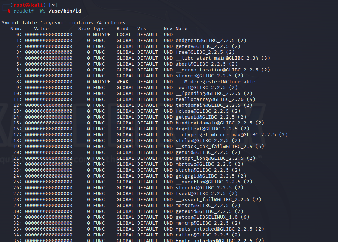Click the Type column header
This screenshot has width=338, height=242.
(99, 29)
